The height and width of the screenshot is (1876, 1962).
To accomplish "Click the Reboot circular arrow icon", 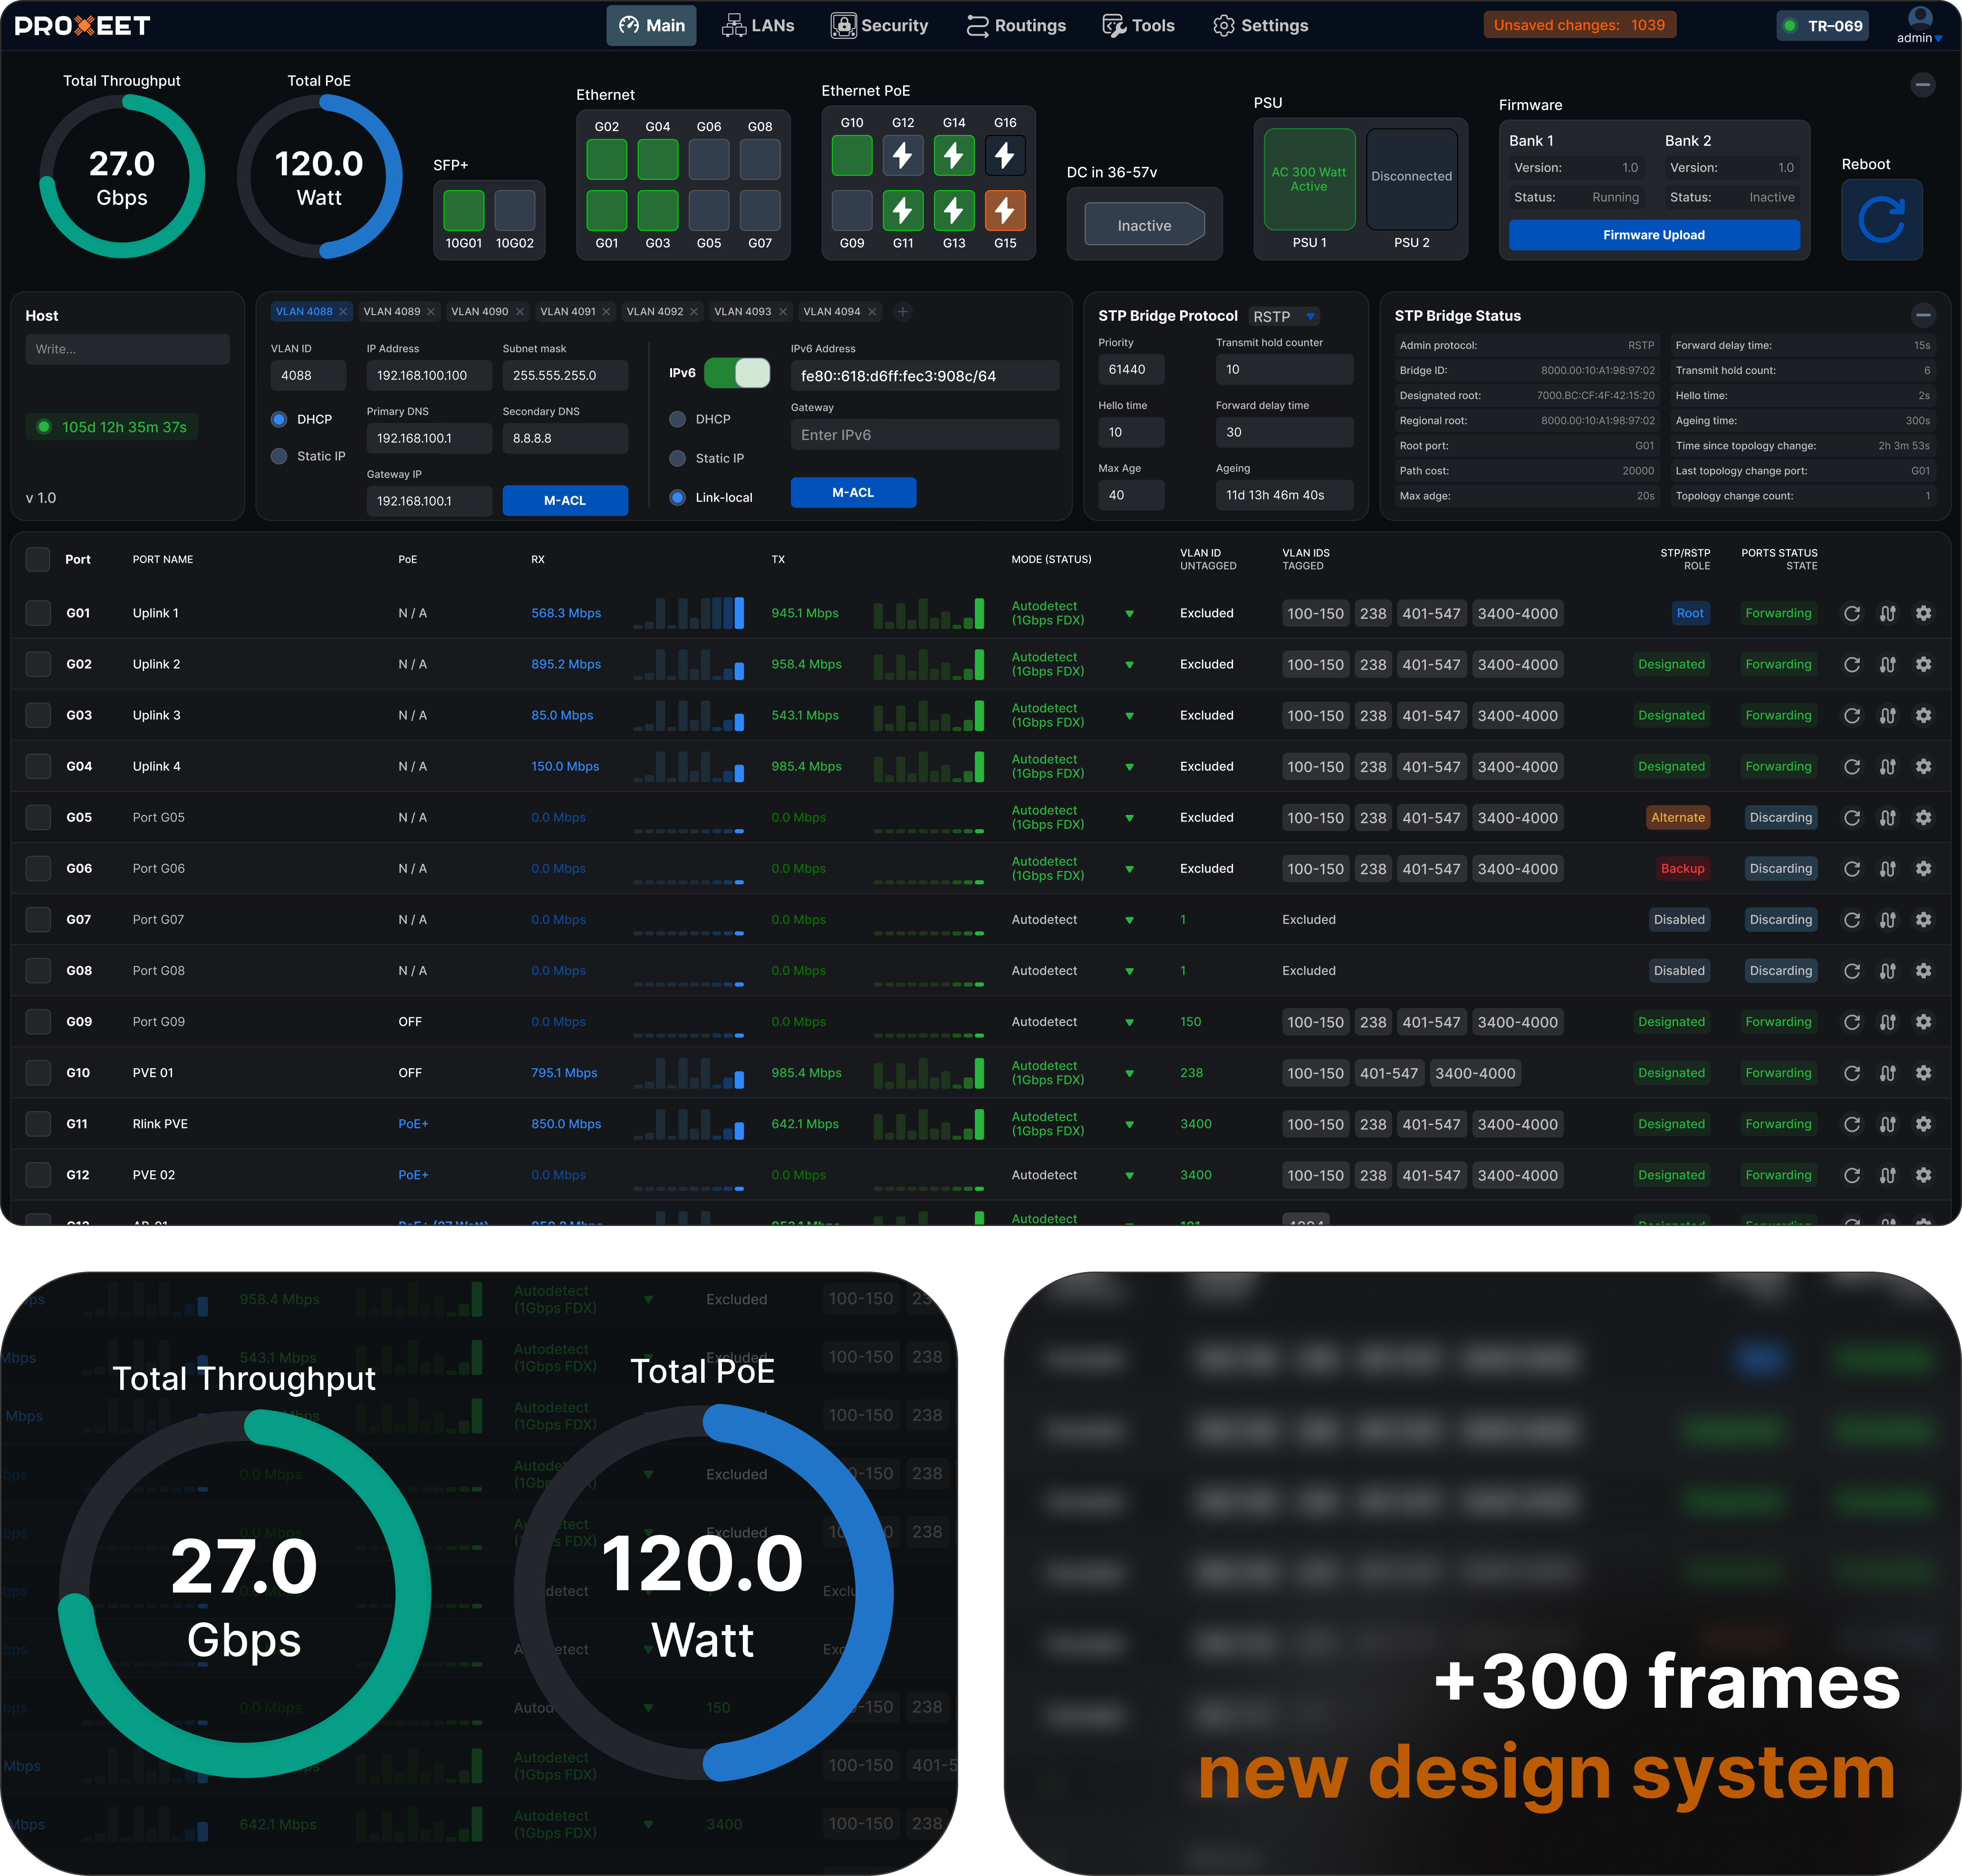I will click(1881, 220).
